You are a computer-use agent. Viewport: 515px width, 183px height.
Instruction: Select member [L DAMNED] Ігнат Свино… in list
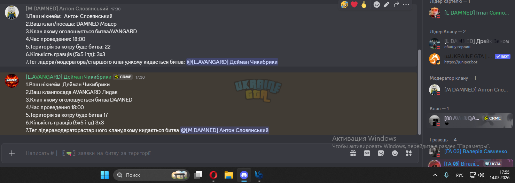tap(469, 13)
